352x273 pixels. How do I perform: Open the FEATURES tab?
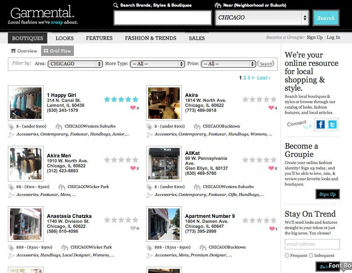click(99, 38)
